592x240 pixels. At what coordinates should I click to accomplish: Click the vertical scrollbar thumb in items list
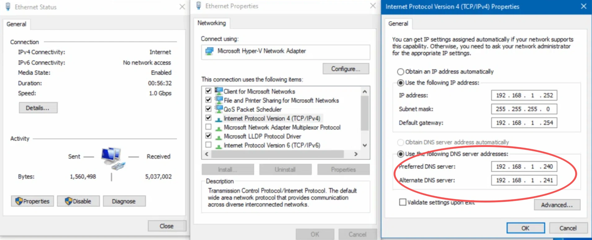[x=365, y=113]
